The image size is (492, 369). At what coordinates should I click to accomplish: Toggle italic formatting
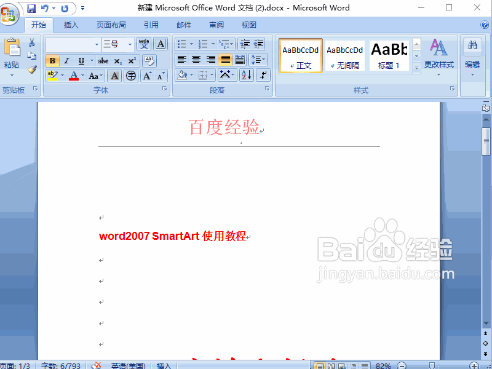pyautogui.click(x=66, y=60)
